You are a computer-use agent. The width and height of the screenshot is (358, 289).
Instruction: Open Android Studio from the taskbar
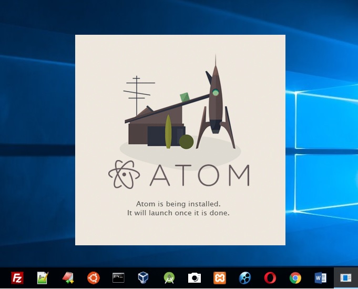click(169, 277)
